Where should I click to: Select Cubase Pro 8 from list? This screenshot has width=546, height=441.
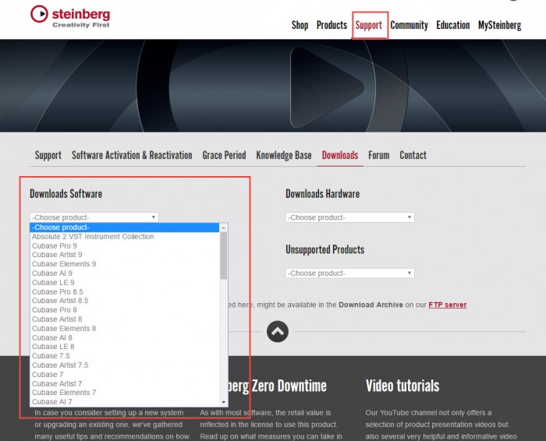(x=125, y=310)
